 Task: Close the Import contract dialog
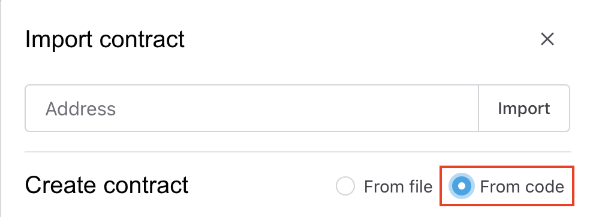pos(547,39)
